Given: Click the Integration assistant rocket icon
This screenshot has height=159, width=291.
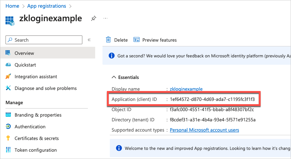Looking at the screenshot, I should tap(8, 77).
